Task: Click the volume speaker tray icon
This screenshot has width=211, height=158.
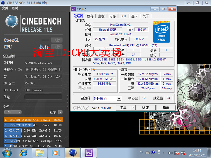Action: coord(170,153)
